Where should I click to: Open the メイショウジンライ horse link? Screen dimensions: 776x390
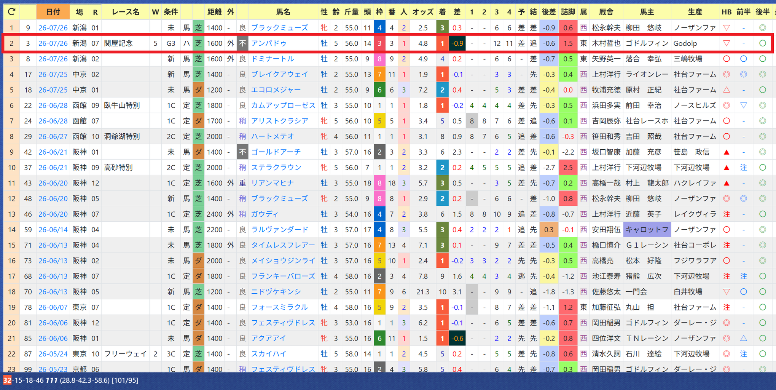[283, 261]
